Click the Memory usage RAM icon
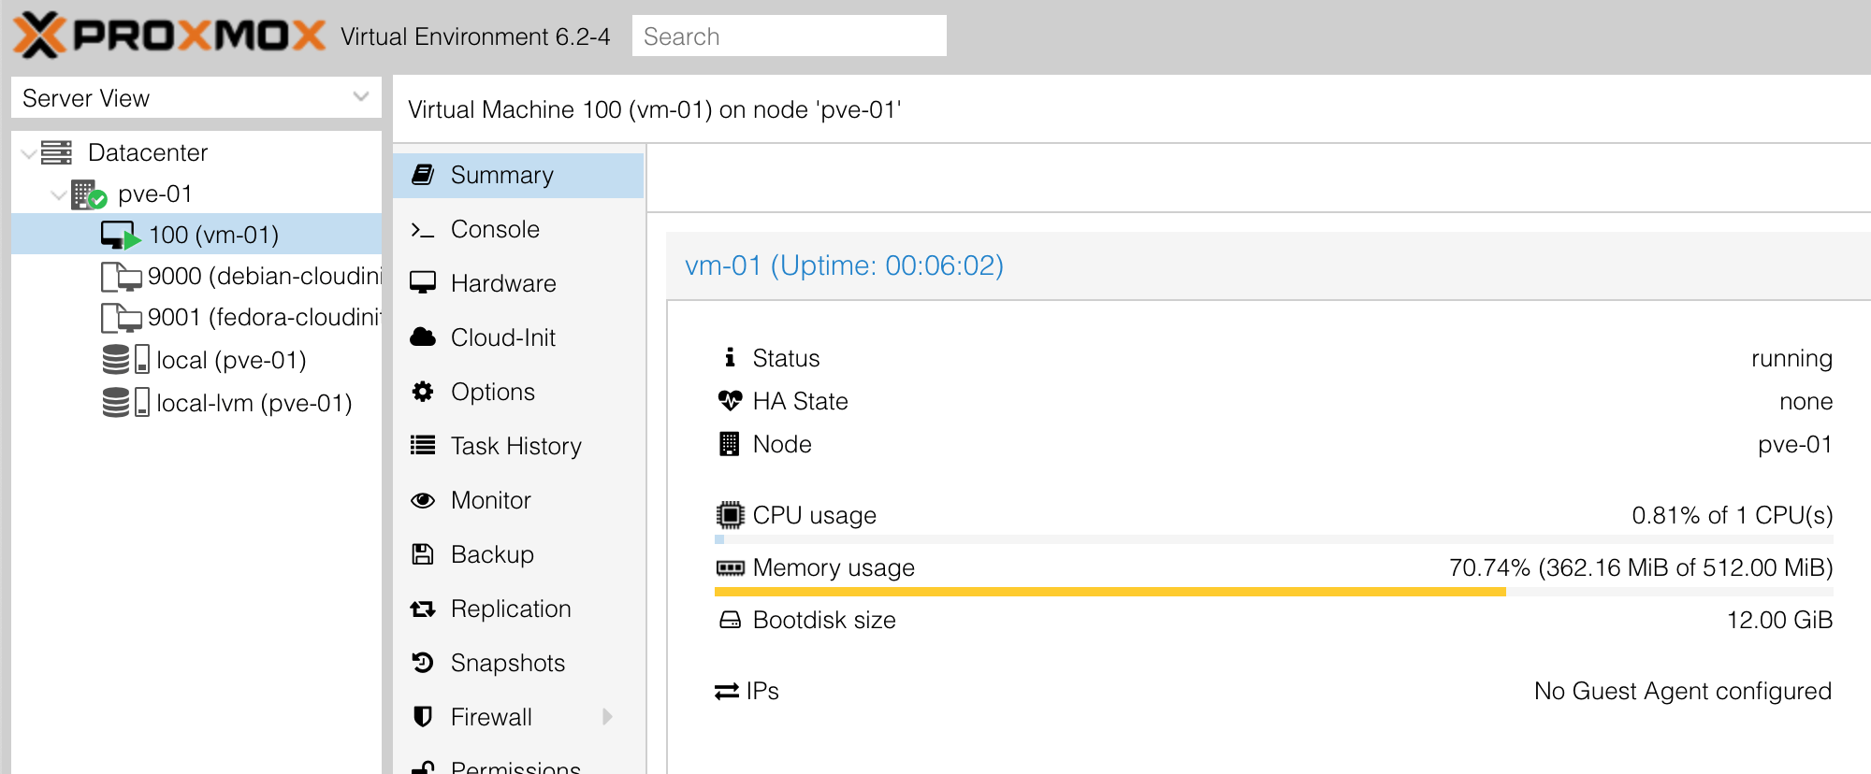The image size is (1871, 774). (730, 567)
